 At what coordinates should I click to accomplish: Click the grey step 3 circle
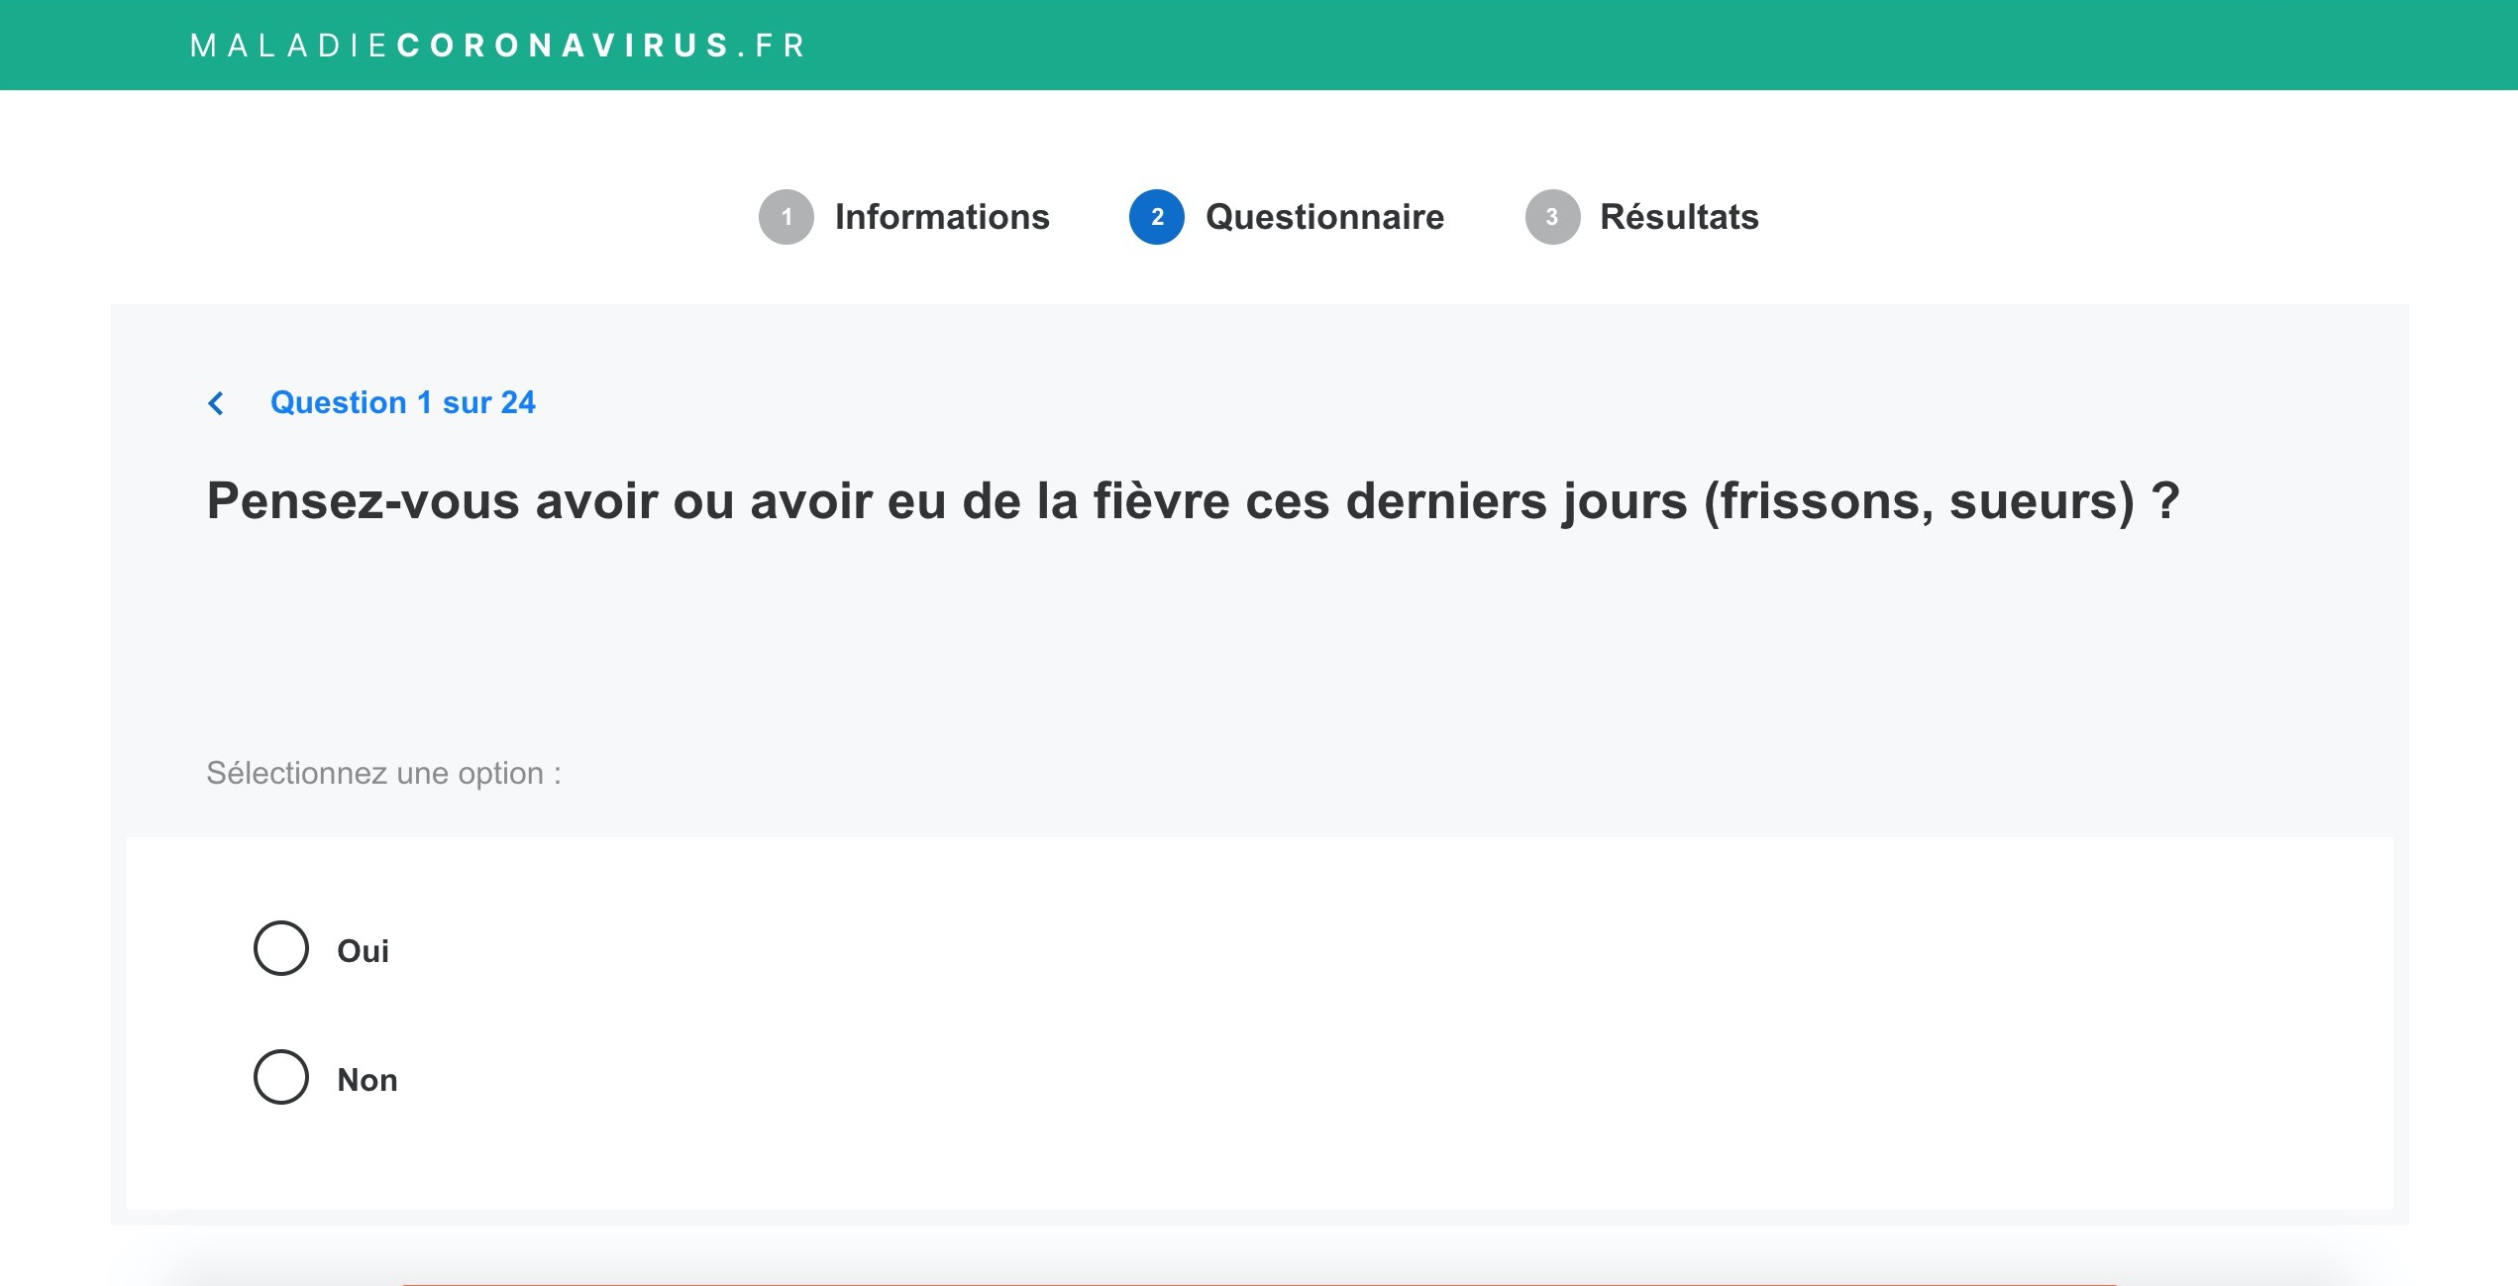1551,217
